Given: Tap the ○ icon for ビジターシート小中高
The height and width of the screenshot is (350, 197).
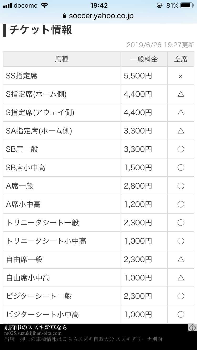Looking at the screenshot, I should (181, 314).
